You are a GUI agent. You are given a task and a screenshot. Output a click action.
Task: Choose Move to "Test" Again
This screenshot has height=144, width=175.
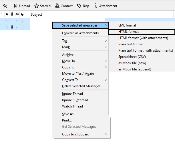(80, 74)
